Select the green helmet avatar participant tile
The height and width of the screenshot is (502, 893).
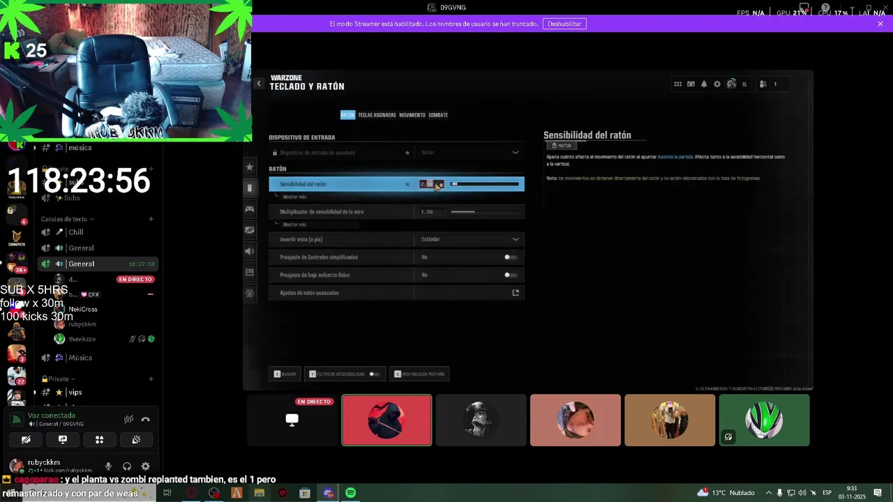pos(764,420)
